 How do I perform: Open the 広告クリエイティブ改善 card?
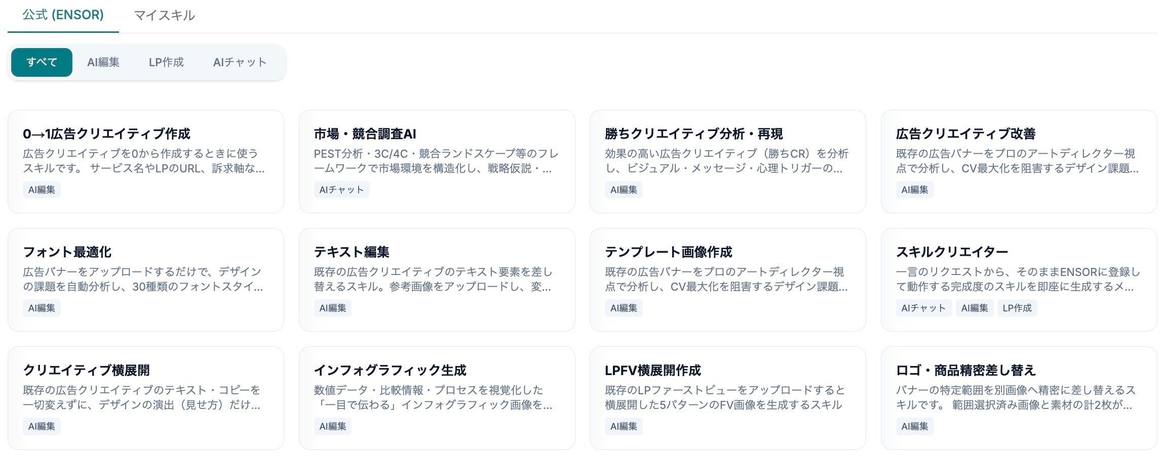(1019, 161)
